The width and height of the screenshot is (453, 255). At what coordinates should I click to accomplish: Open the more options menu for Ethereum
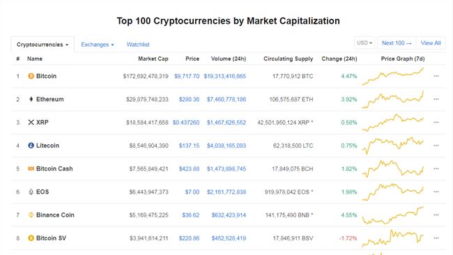(x=436, y=99)
